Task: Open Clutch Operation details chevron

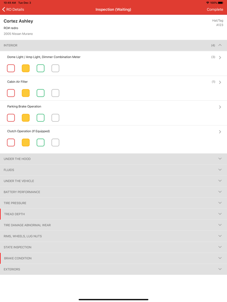Action: coord(220,132)
